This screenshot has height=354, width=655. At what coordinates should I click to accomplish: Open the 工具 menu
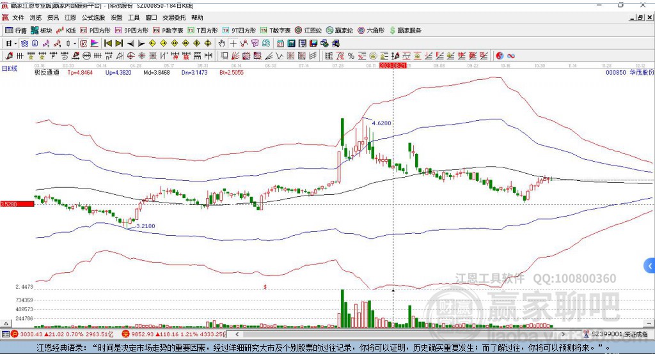point(134,17)
